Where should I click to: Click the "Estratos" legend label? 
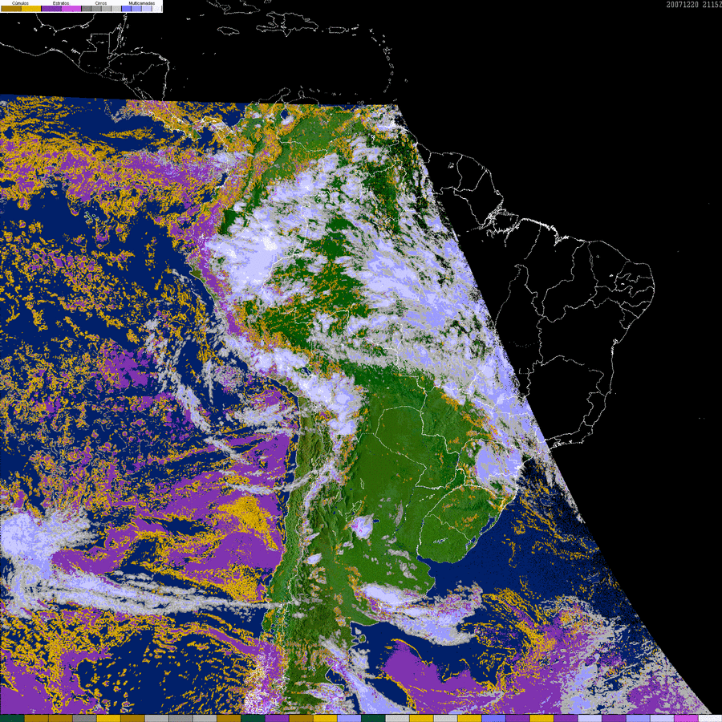click(61, 3)
